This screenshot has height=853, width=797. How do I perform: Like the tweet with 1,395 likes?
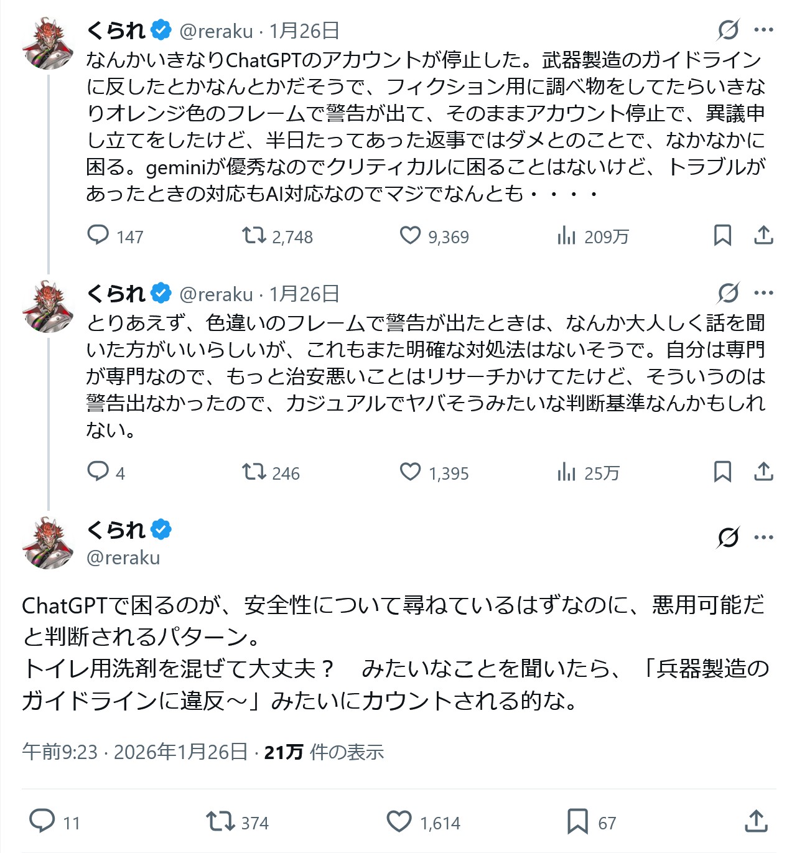[410, 472]
